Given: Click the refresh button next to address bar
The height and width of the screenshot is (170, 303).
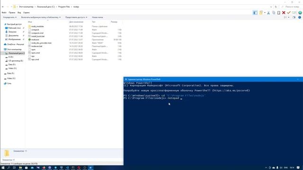Looking at the screenshot, I should coord(276,7).
